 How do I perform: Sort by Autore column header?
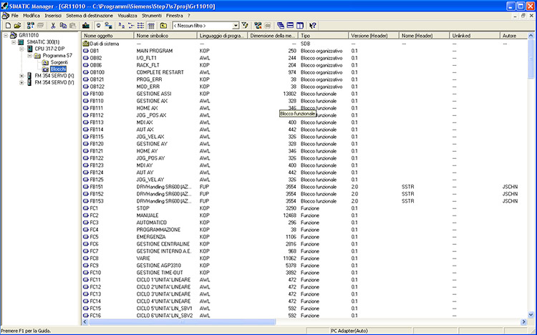pos(513,36)
